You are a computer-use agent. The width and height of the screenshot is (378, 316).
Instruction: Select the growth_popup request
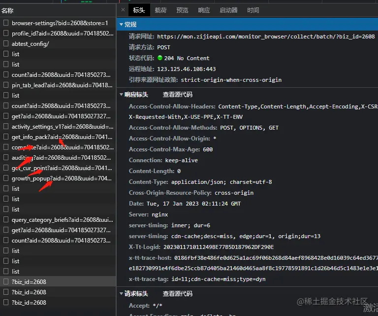58,178
